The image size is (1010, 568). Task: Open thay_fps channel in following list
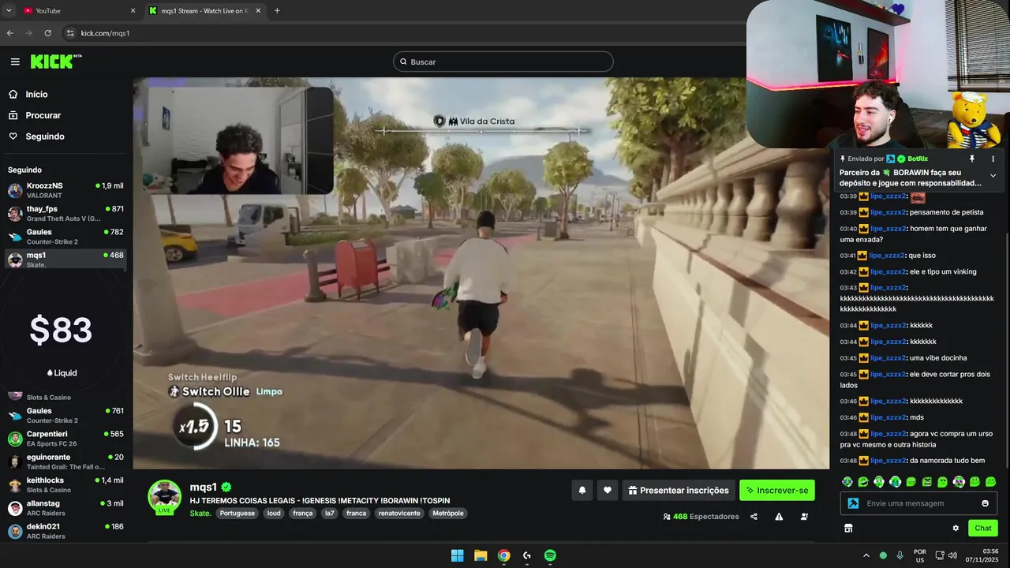(x=66, y=213)
